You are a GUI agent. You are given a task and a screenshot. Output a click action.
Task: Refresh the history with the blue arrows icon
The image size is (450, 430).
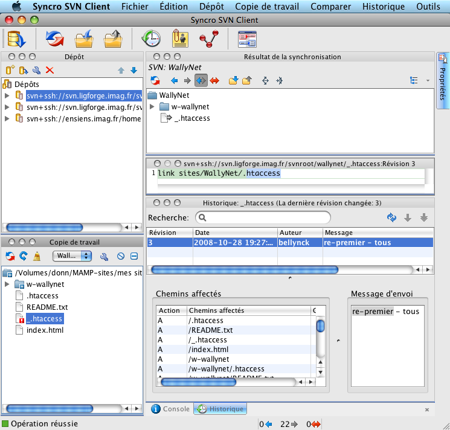tap(391, 217)
